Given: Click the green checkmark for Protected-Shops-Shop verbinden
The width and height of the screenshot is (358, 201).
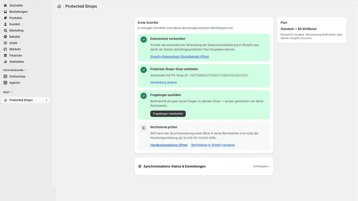Looking at the screenshot, I should (x=144, y=70).
